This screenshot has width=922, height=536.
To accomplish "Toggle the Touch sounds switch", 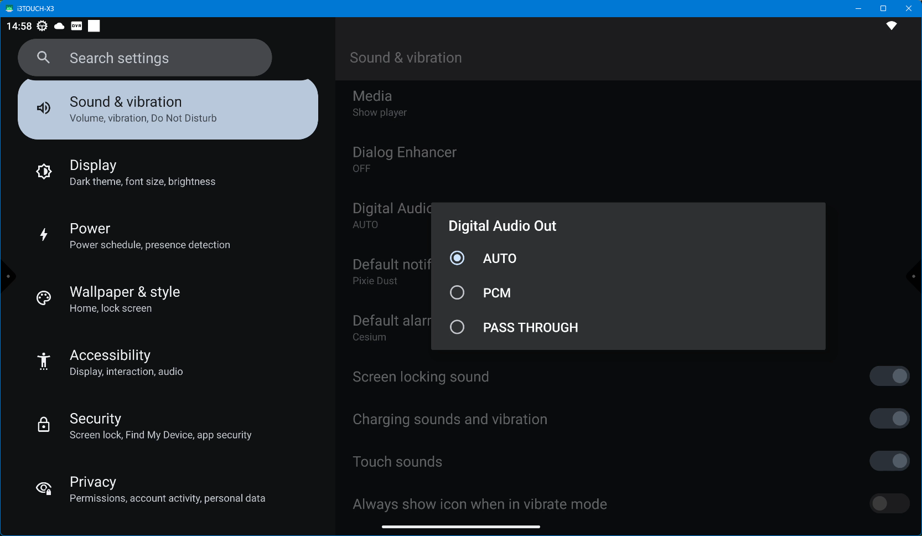I will 889,461.
